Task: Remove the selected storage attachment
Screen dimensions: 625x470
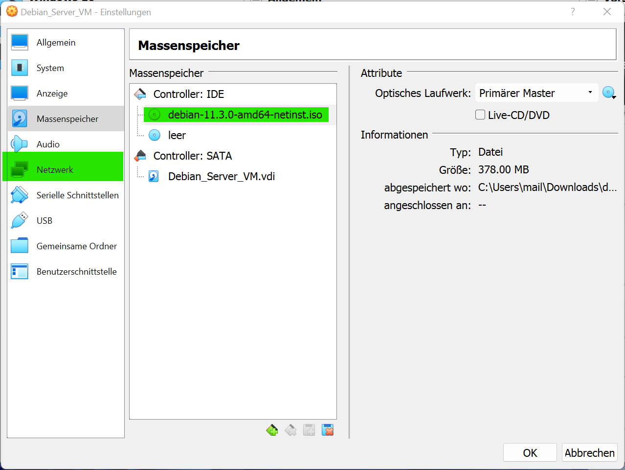Action: coord(328,430)
